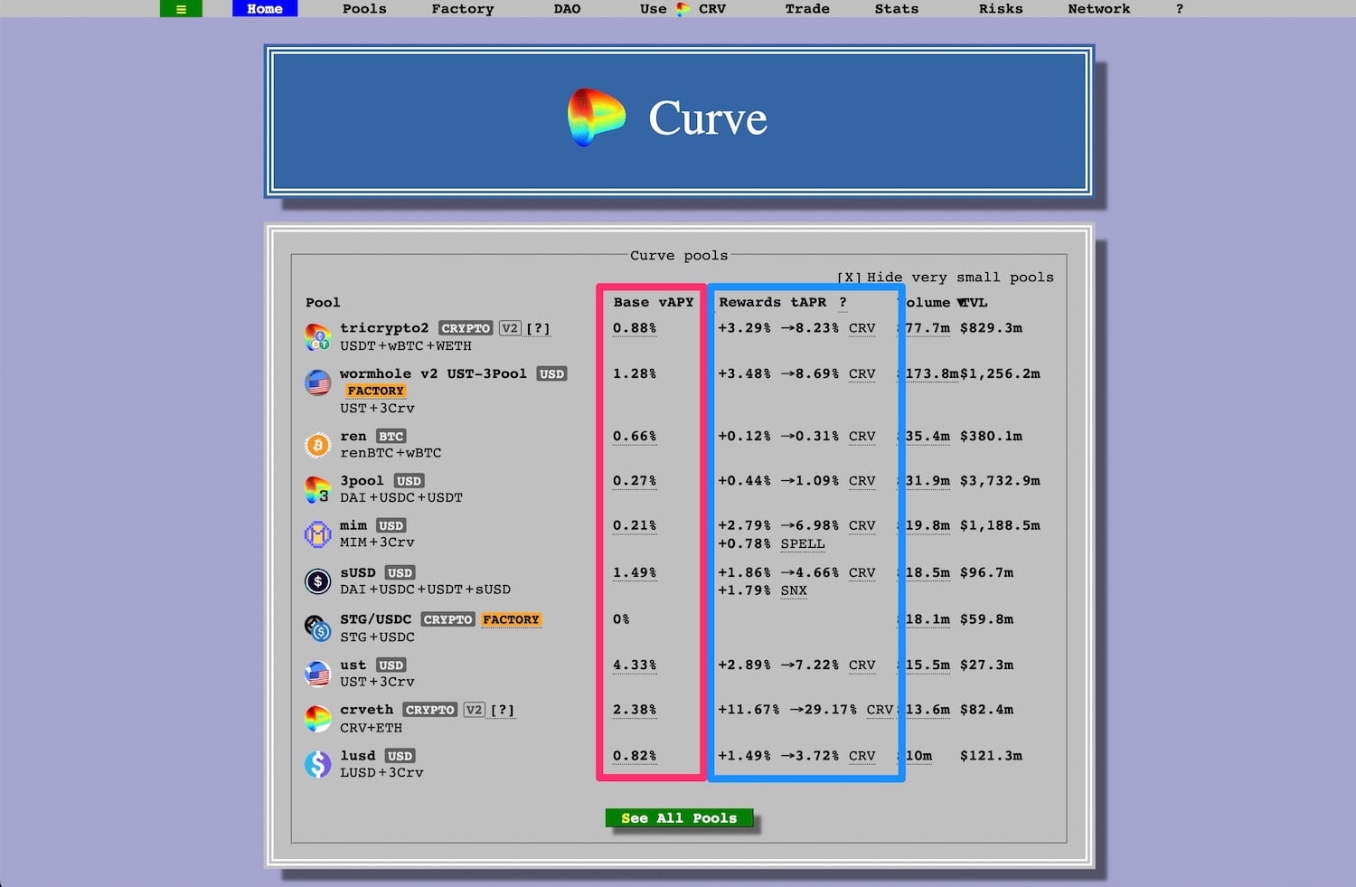Image resolution: width=1356 pixels, height=887 pixels.
Task: Click the DAI+USDC+USDT+sUSD token list
Action: tap(425, 590)
